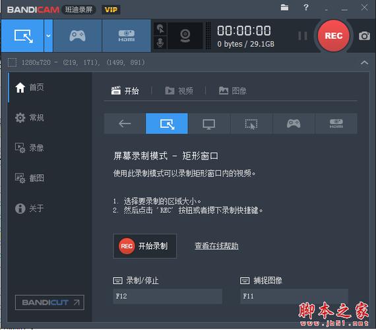376x330 pixels.
Task: Open help with the question mark icon
Action: [x=305, y=7]
